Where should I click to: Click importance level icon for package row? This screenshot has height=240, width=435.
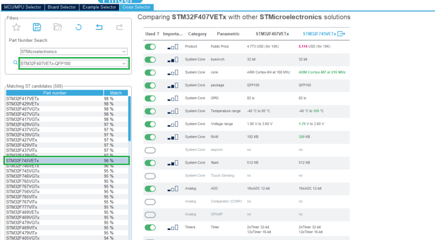point(173,85)
